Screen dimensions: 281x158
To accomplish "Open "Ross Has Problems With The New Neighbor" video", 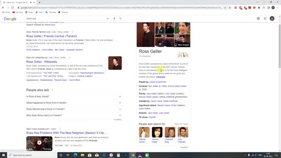I will coord(67,133).
